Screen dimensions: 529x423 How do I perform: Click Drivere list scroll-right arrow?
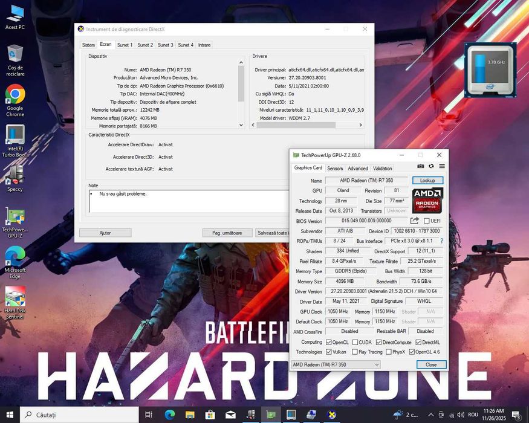[x=361, y=125]
